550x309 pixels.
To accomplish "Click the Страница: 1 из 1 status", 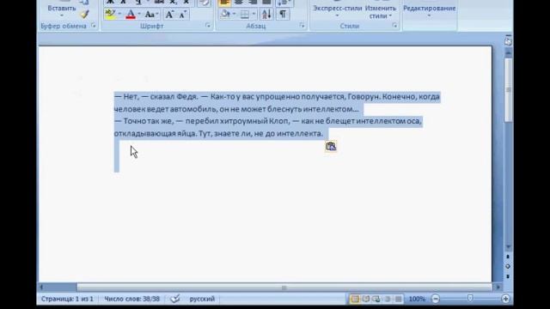I will click(x=67, y=299).
